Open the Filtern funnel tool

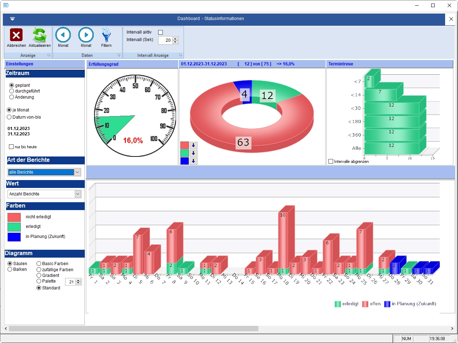coord(106,35)
